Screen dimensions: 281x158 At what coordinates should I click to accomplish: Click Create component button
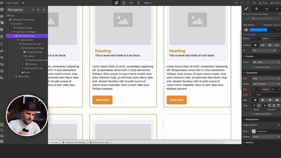click(262, 18)
